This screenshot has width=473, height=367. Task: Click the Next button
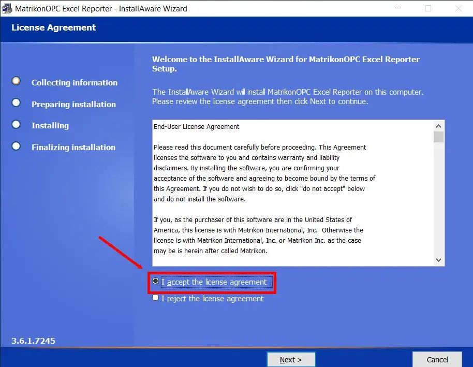pyautogui.click(x=291, y=359)
